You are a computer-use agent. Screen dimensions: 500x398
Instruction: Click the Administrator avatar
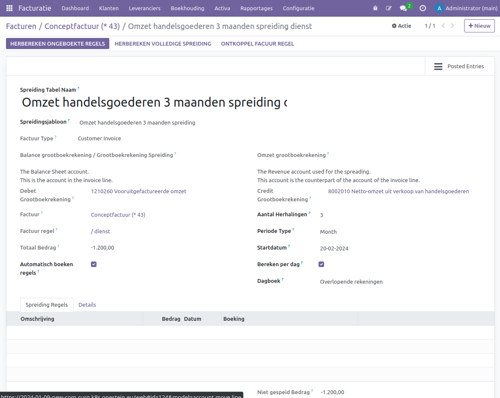point(439,8)
